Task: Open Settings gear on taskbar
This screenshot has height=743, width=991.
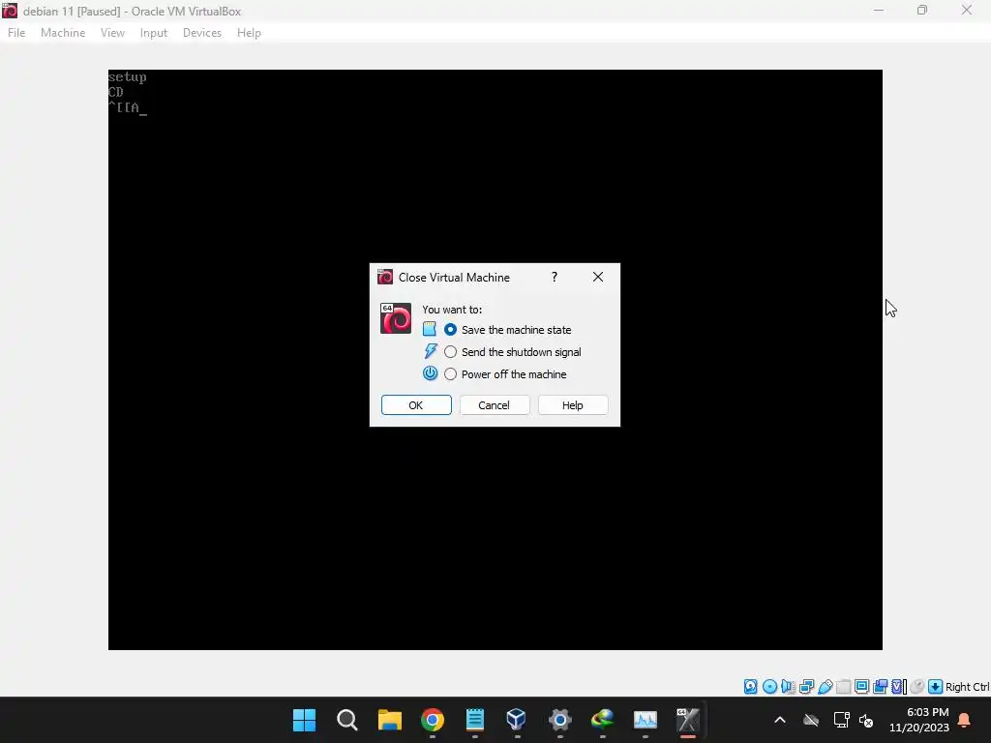Action: [560, 720]
